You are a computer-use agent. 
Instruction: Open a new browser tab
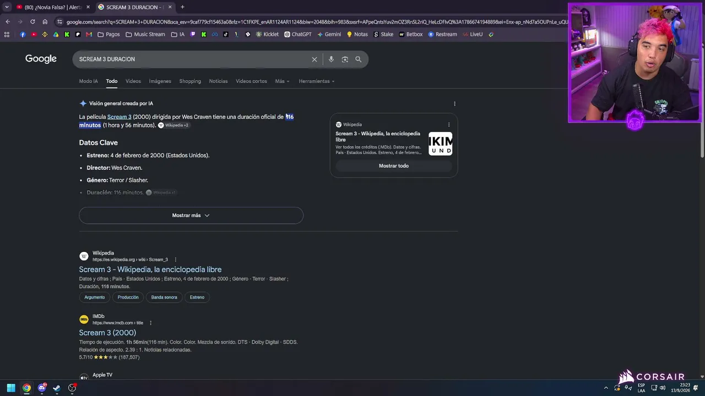click(182, 7)
